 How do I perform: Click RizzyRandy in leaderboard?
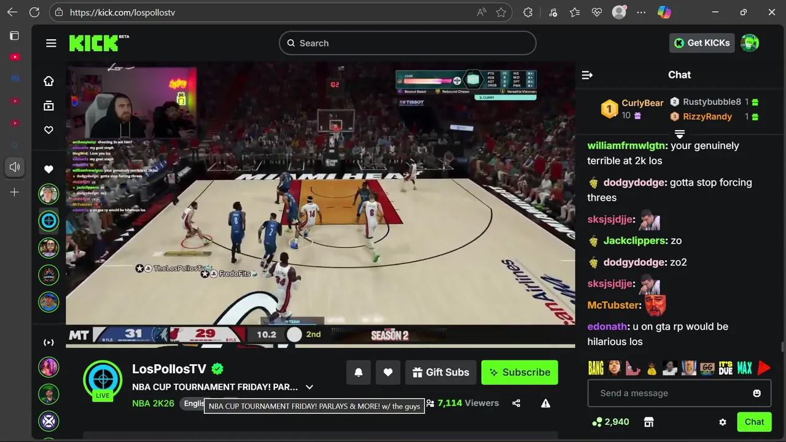click(707, 117)
